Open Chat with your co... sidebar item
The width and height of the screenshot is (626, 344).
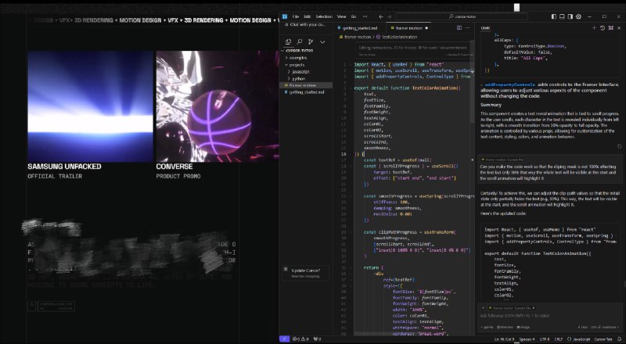[x=304, y=25]
